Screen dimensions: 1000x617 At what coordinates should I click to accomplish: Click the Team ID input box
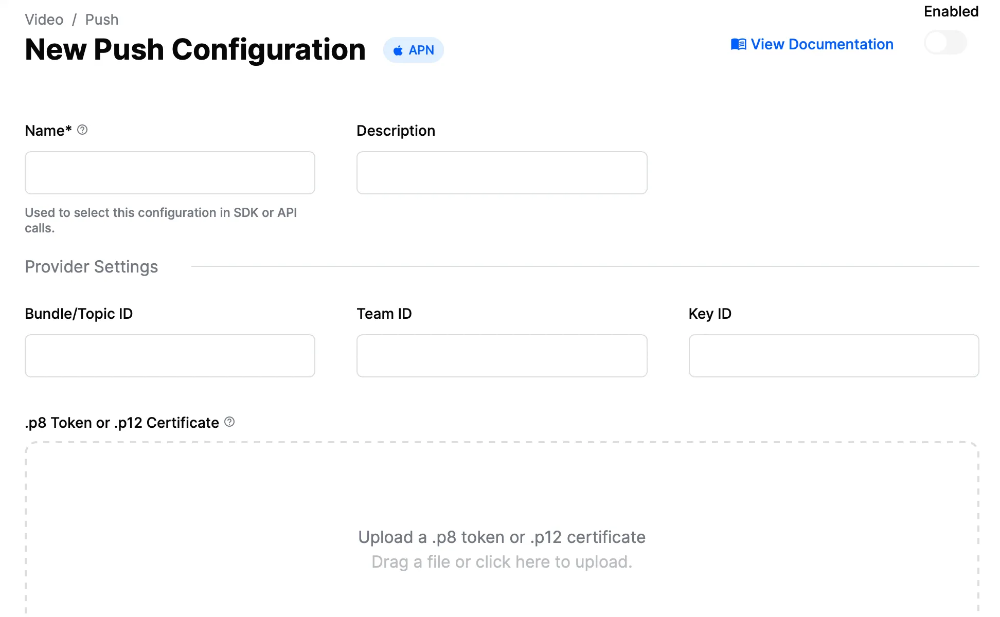[502, 356]
